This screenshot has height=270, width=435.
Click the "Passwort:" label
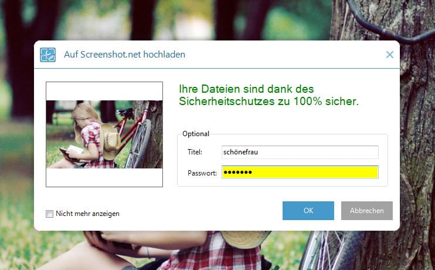[x=202, y=173]
